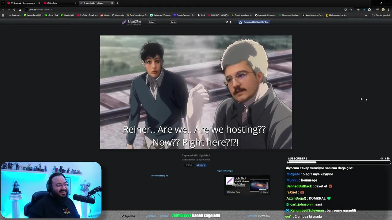Click Report misleading ad link beside webcam
Image resolution: width=392 pixels, height=220 pixels.
160,176
